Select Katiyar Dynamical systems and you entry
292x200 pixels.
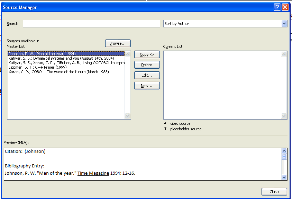point(61,58)
